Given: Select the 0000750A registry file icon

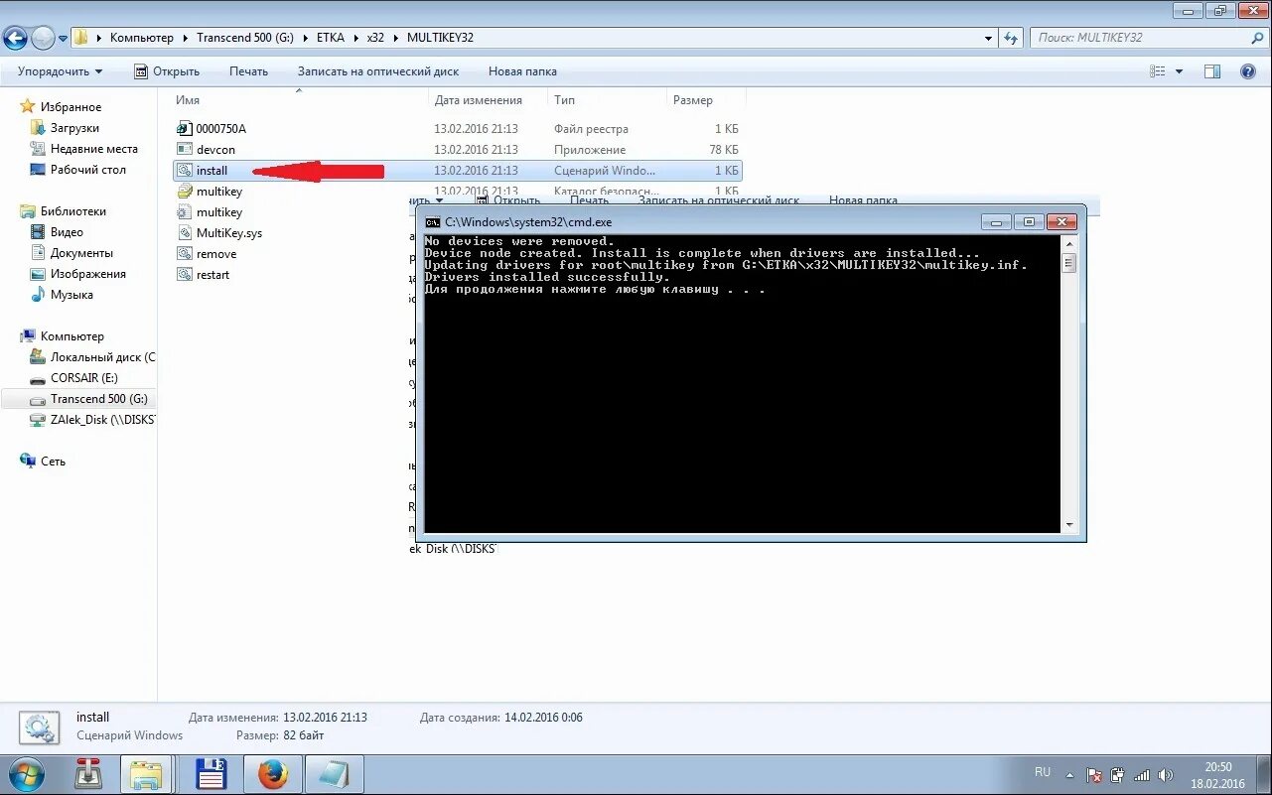Looking at the screenshot, I should tap(184, 128).
